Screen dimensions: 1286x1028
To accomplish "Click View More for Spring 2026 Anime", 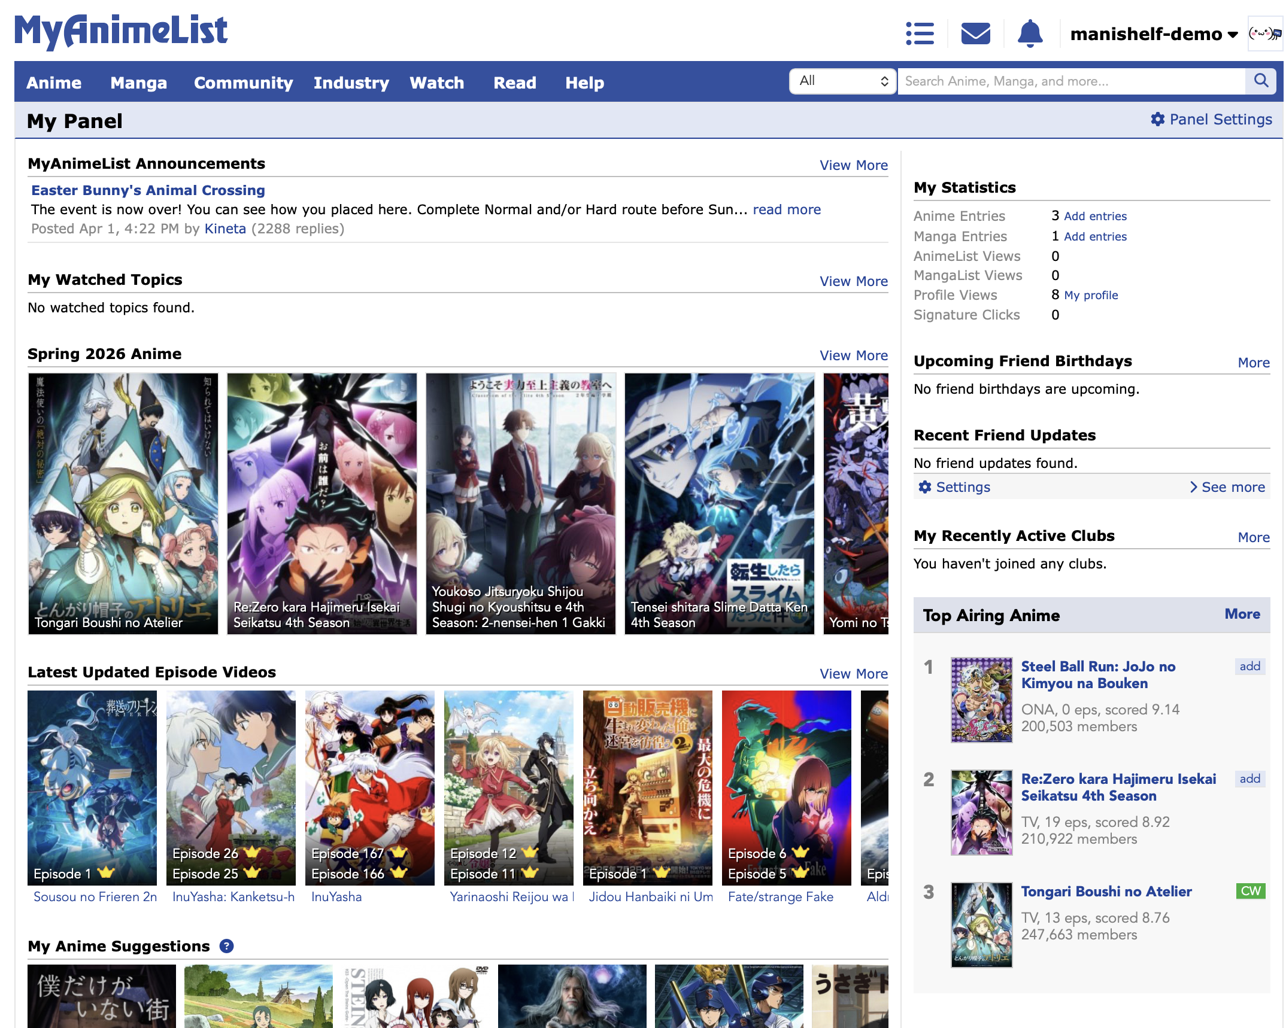I will click(x=854, y=355).
